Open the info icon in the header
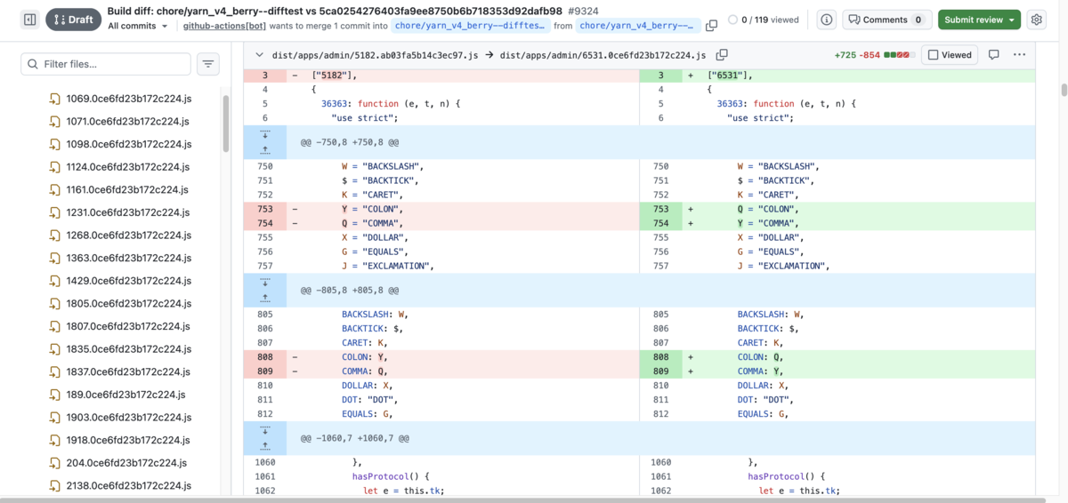The image size is (1068, 503). (x=826, y=20)
